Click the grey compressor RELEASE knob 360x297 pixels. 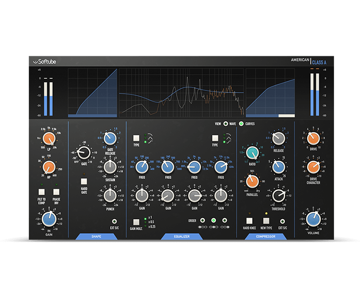click(279, 139)
